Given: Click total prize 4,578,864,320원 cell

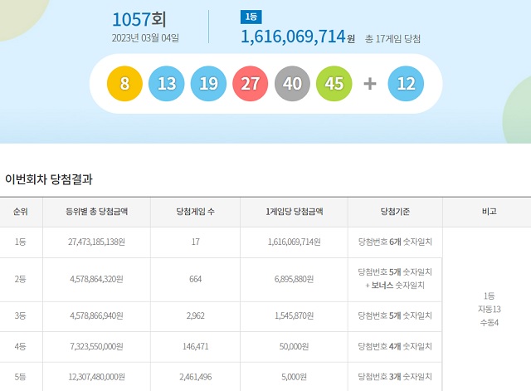Looking at the screenshot, I should click(96, 279).
